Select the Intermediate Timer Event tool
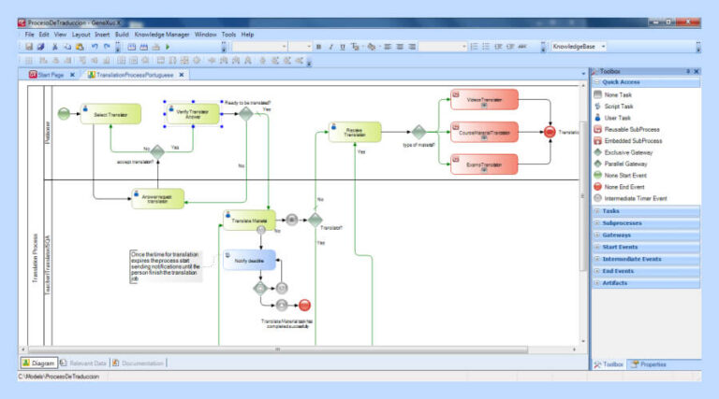 (x=635, y=198)
